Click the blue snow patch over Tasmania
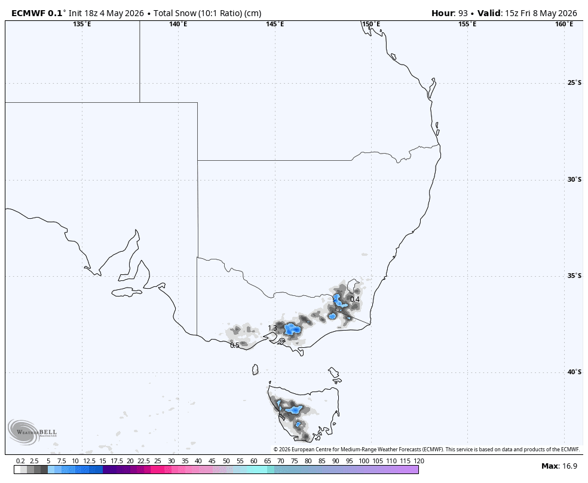This screenshot has height=483, width=588. [x=293, y=409]
